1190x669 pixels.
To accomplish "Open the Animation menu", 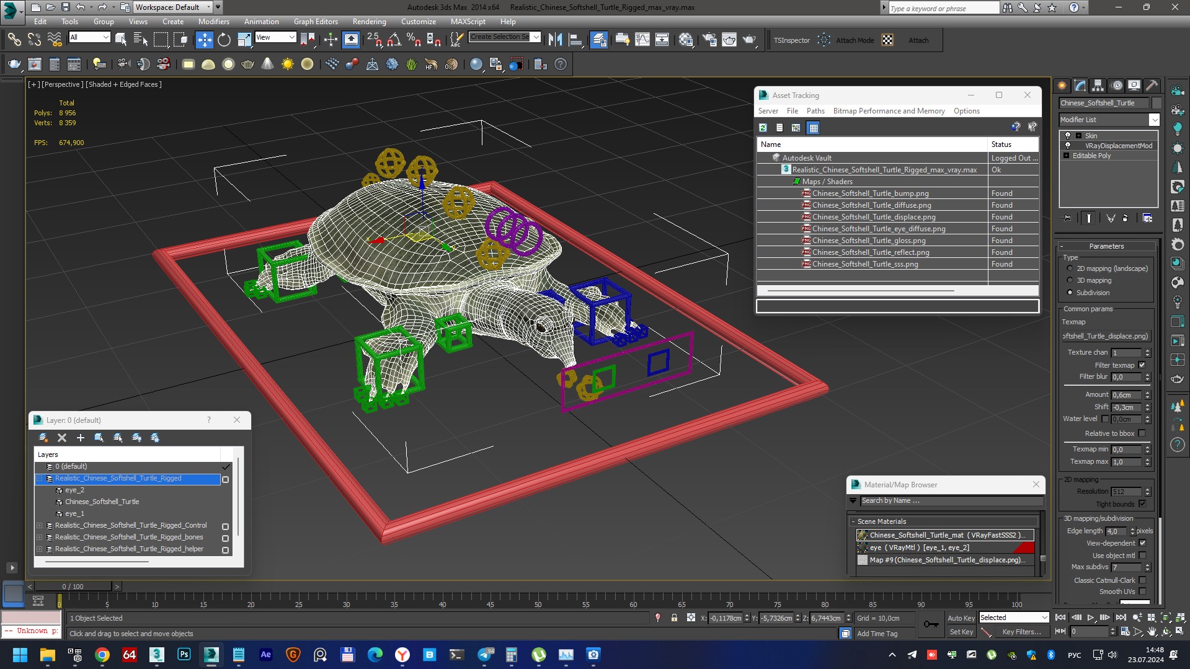I will (x=261, y=21).
